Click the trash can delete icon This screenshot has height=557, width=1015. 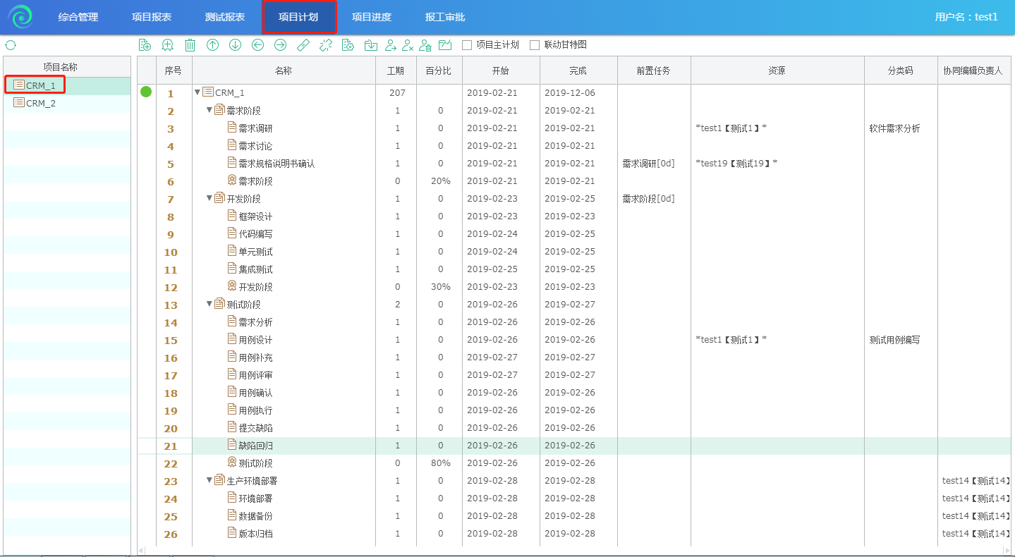pos(190,45)
